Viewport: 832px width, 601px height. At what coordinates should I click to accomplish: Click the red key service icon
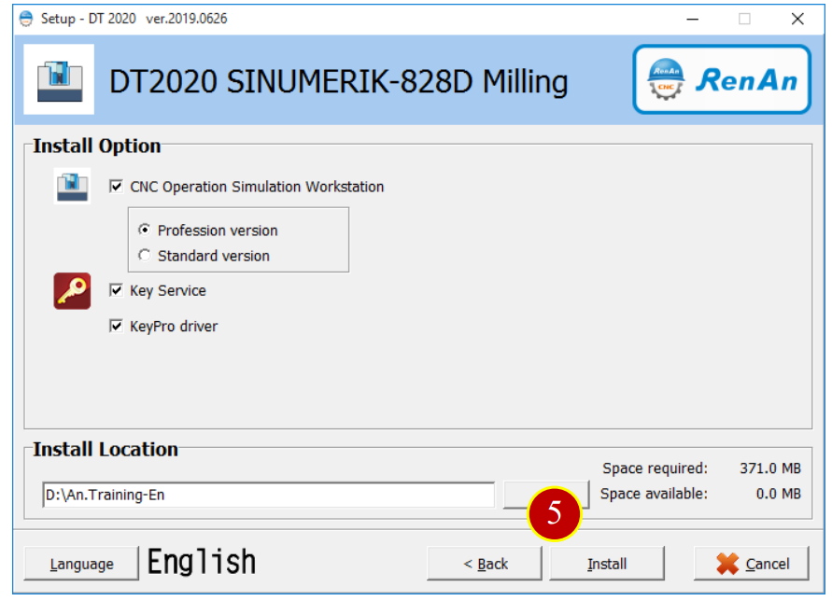coord(72,291)
